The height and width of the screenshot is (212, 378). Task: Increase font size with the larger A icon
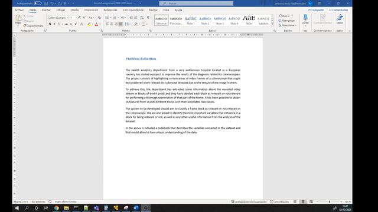point(80,18)
